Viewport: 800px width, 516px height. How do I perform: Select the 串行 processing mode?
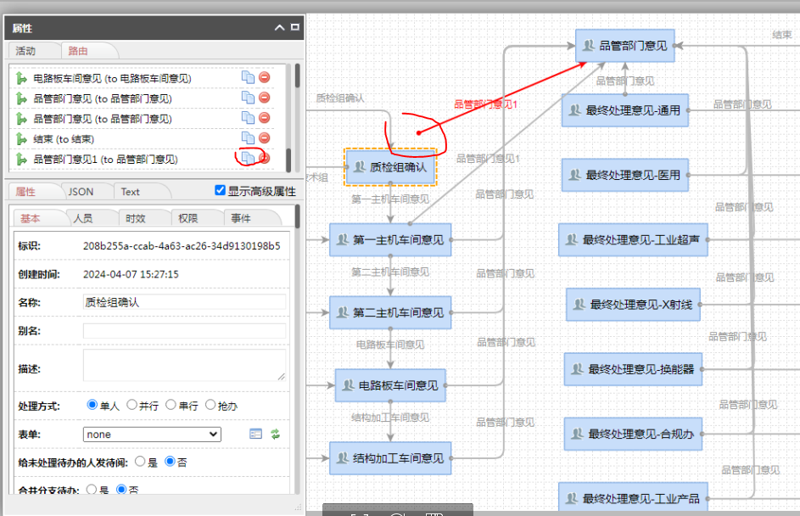171,405
